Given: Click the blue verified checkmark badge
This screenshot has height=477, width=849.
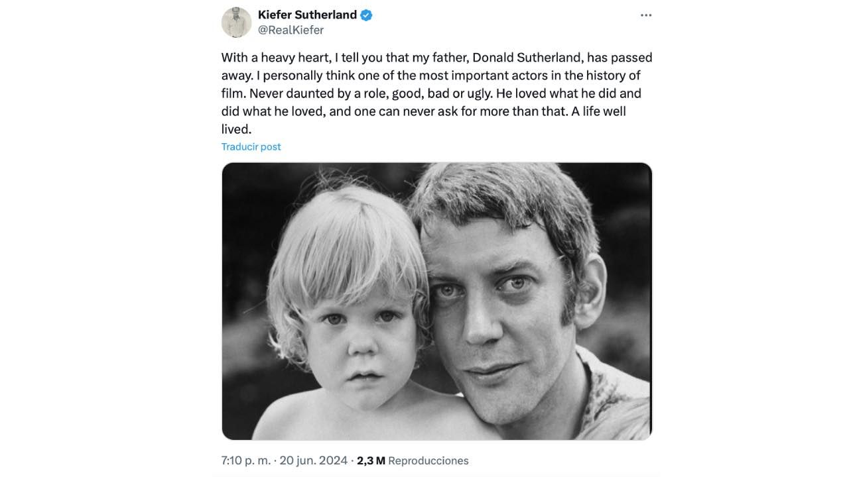Looking at the screenshot, I should tap(366, 15).
